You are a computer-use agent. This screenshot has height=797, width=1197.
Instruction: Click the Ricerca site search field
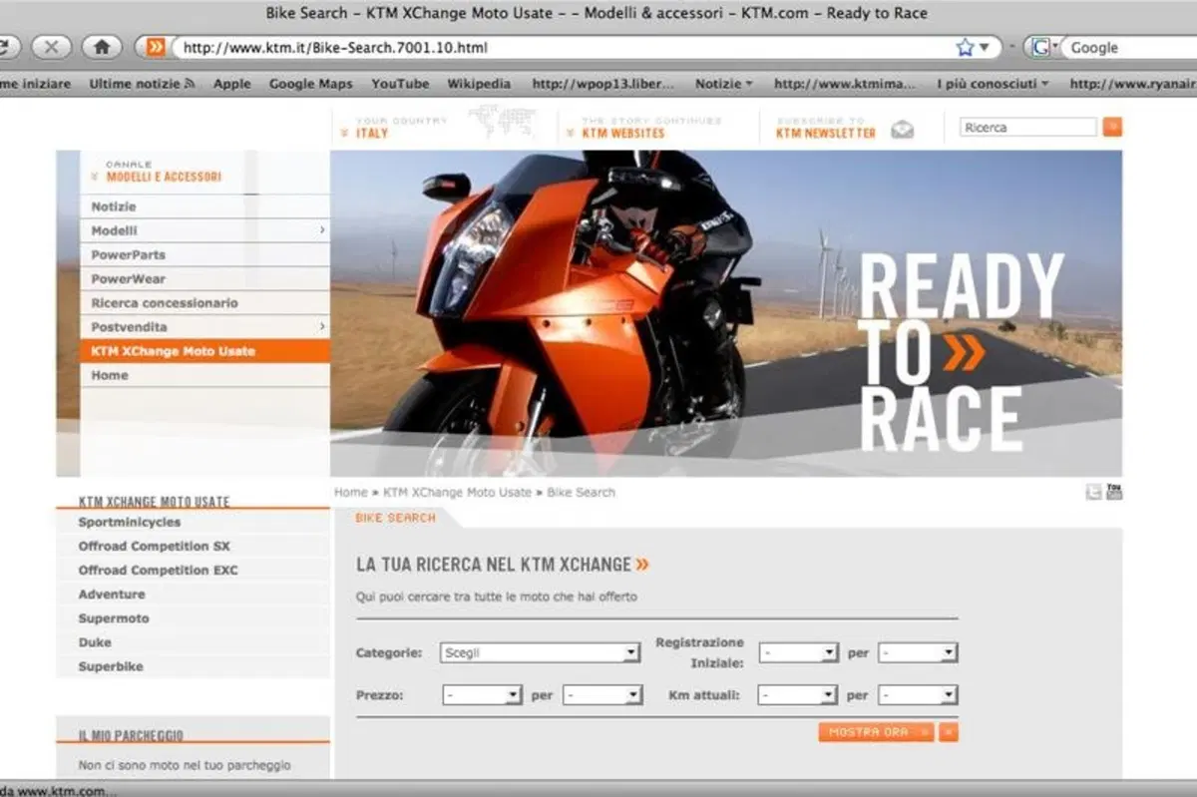1028,127
